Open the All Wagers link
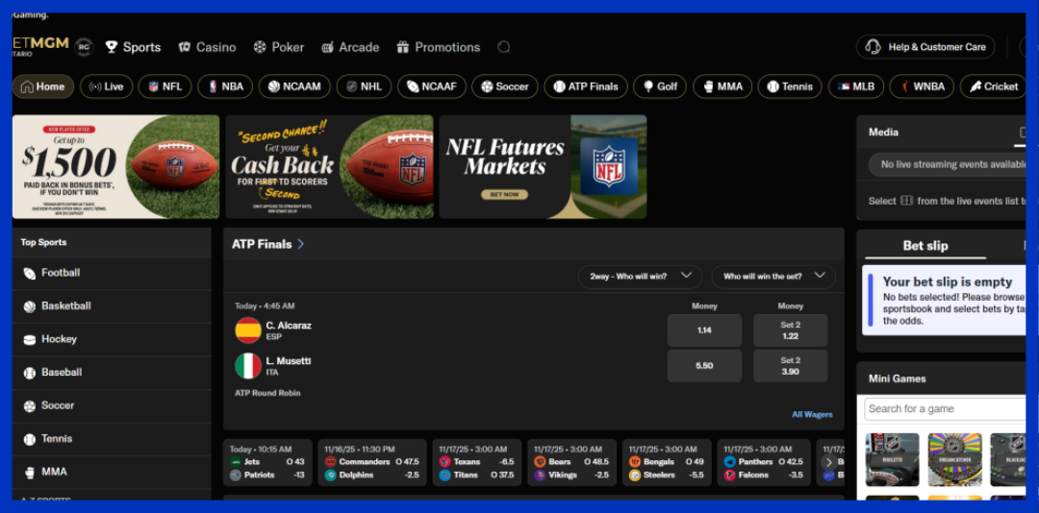Screen dimensions: 1039x513 812,414
